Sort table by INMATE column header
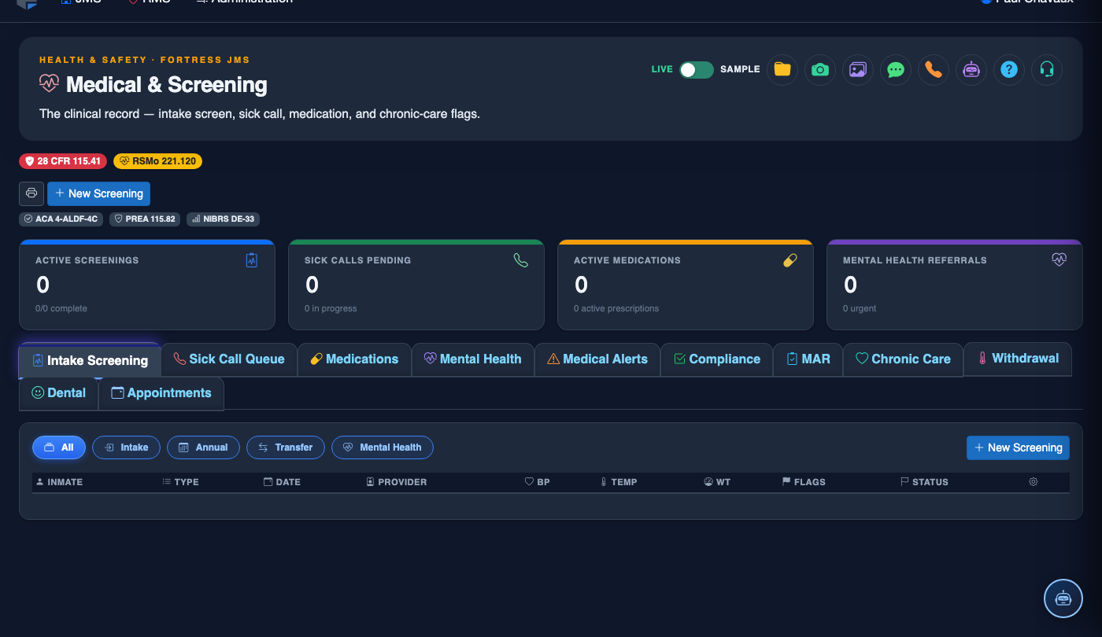The height and width of the screenshot is (637, 1102). [x=59, y=482]
